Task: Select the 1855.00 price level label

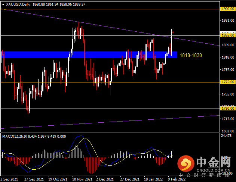Action: pos(228,35)
